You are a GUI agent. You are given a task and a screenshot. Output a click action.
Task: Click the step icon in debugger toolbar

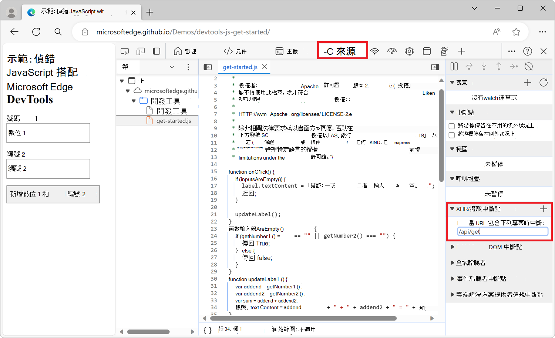pyautogui.click(x=514, y=66)
